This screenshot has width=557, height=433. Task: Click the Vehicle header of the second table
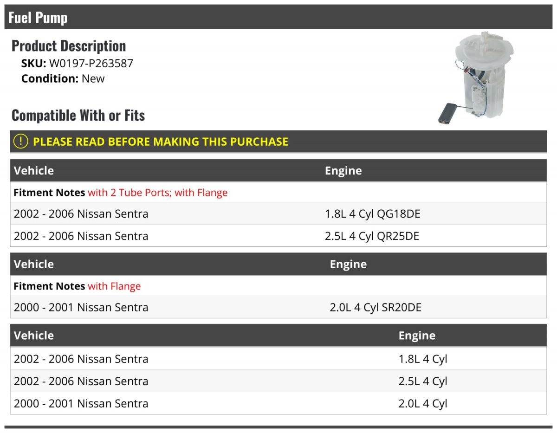(x=34, y=264)
